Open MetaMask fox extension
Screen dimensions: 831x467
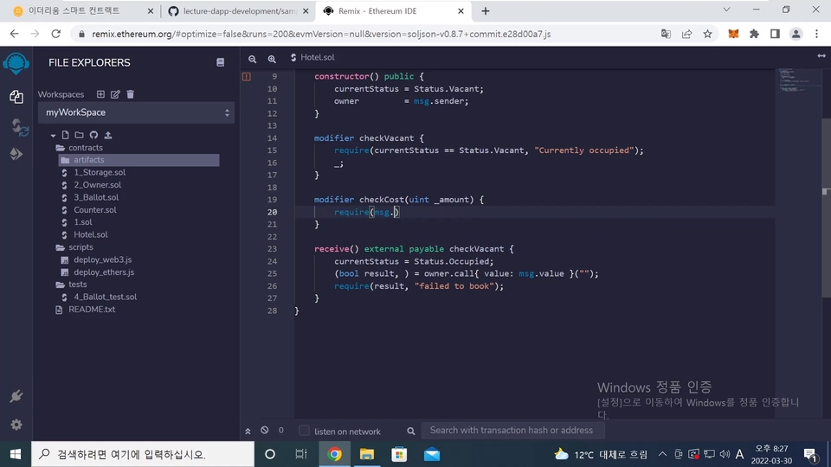733,34
